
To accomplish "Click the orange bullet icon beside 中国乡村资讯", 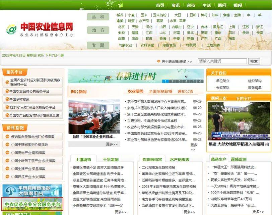I will tap(7, 99).
